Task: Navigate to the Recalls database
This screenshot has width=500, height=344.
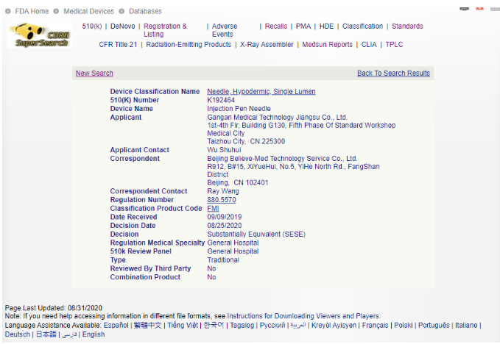Action: 276,26
